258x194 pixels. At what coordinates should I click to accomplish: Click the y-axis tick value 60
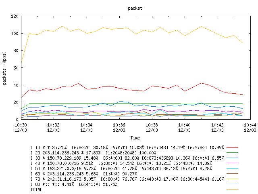[16, 68]
